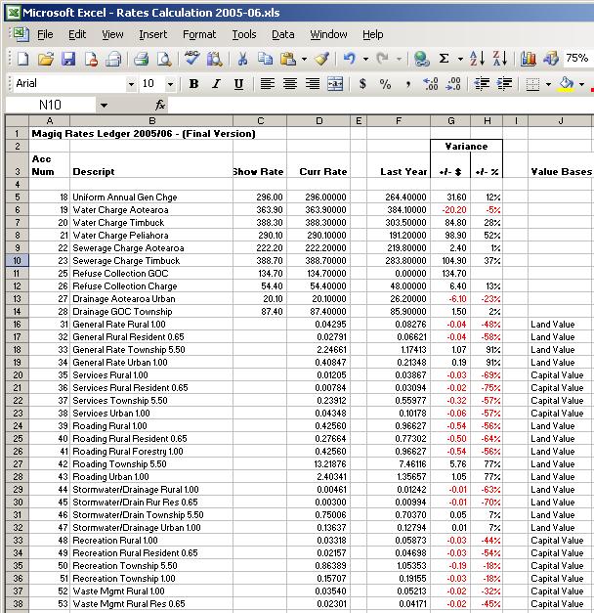
Task: Open the View menu
Action: pyautogui.click(x=112, y=35)
